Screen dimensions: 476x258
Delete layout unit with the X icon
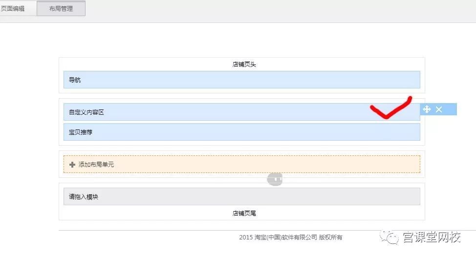coord(439,109)
